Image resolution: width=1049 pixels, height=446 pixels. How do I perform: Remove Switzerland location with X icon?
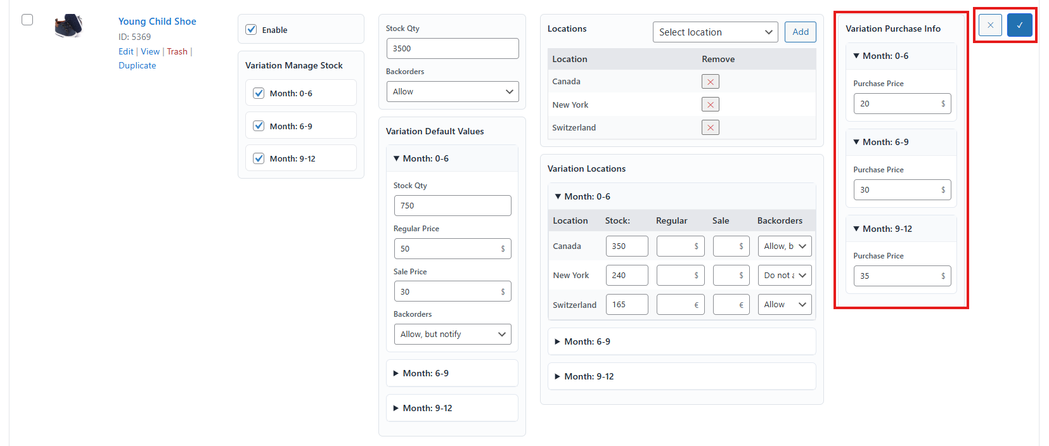tap(710, 127)
